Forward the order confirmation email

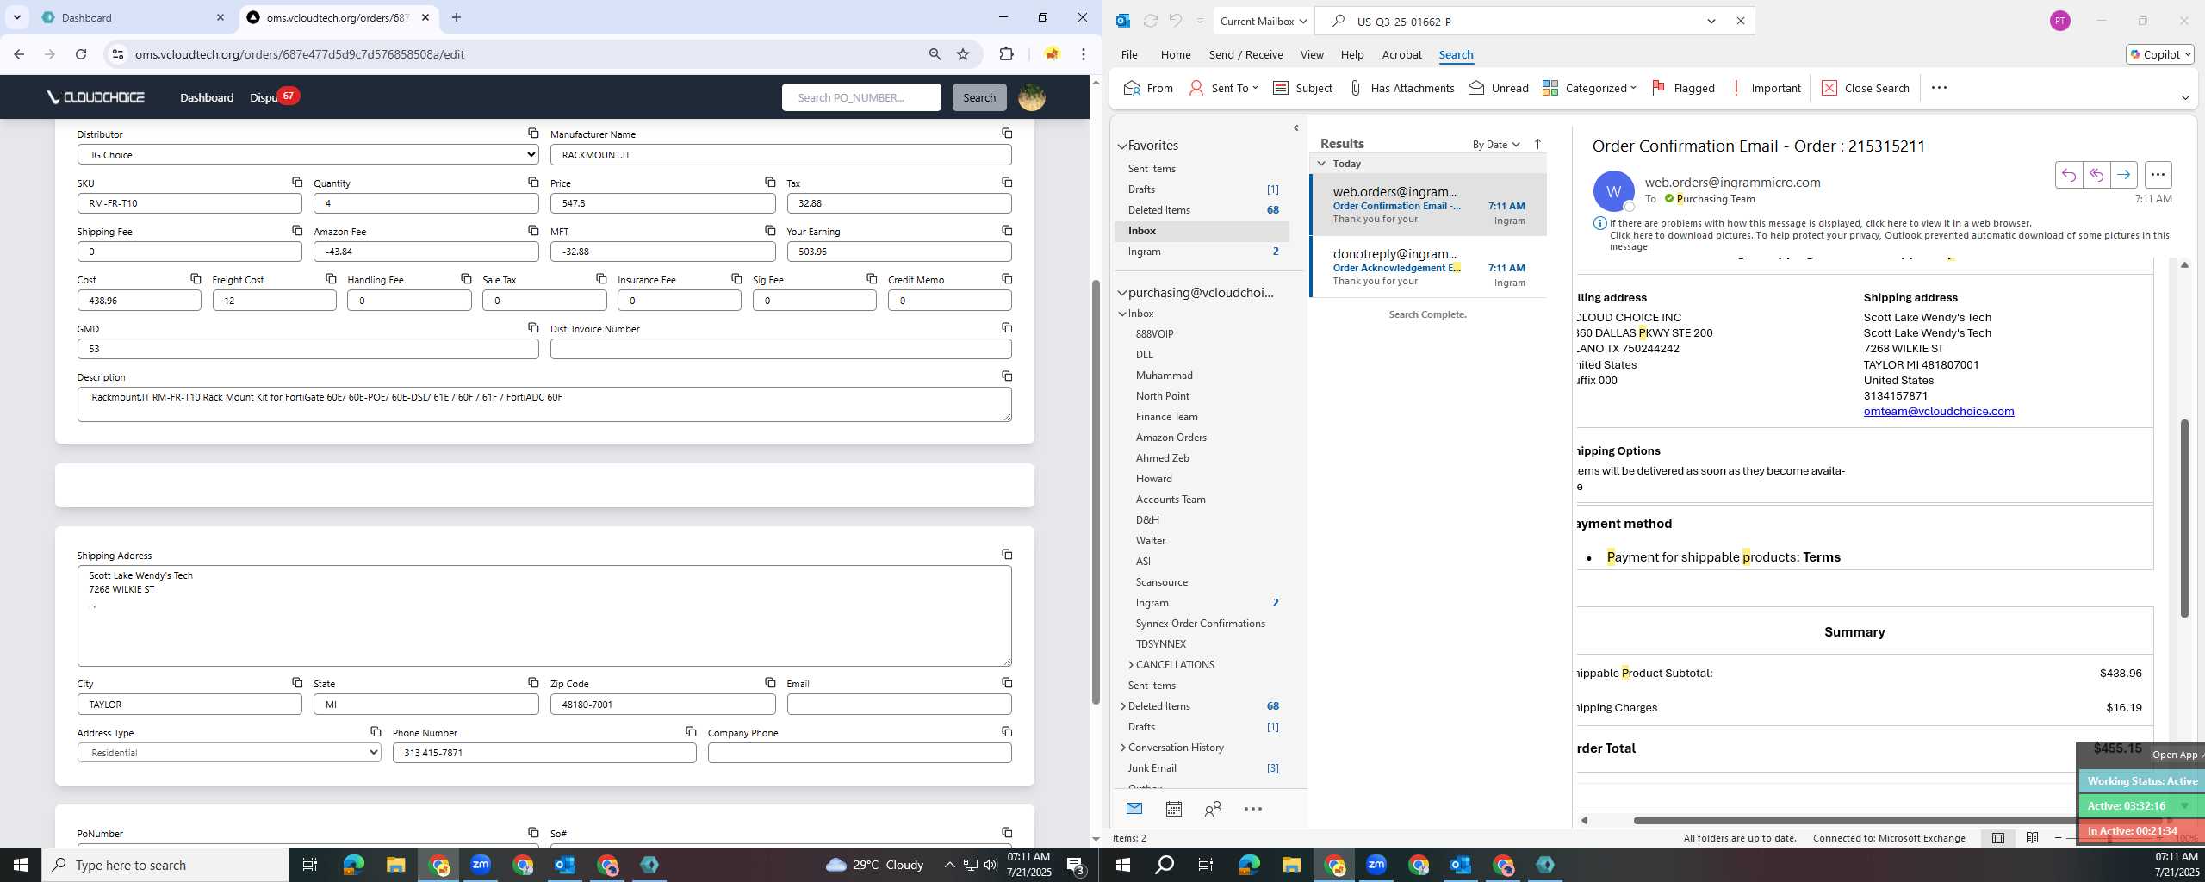point(2124,175)
